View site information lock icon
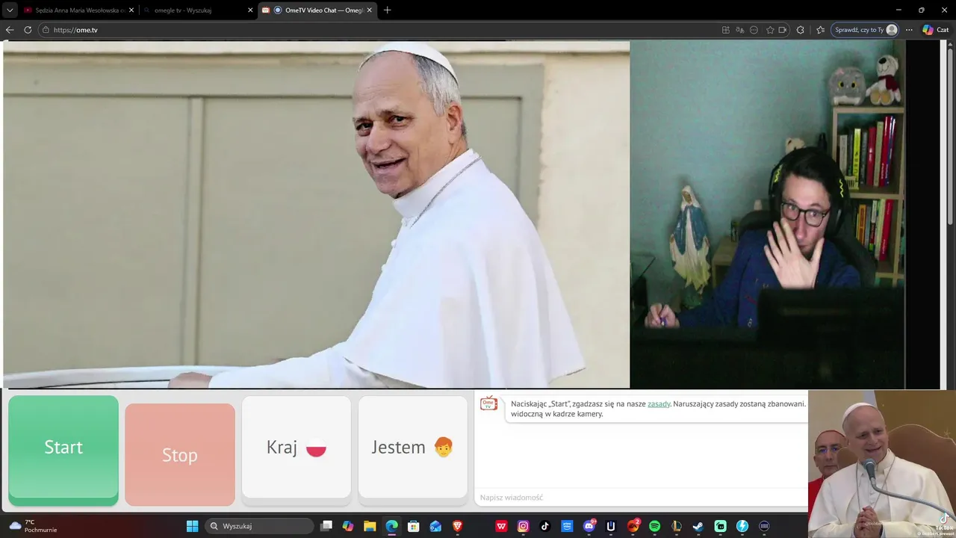956x538 pixels. (46, 30)
